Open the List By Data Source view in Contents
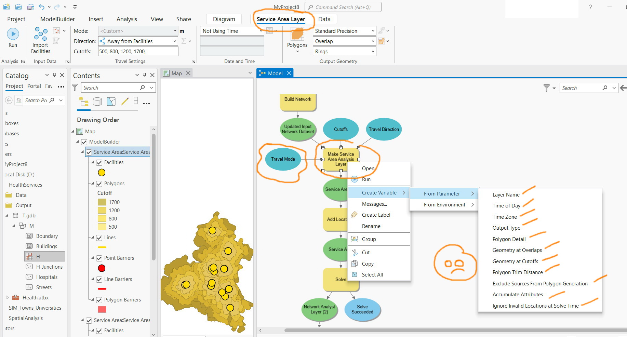This screenshot has width=627, height=337. point(97,101)
